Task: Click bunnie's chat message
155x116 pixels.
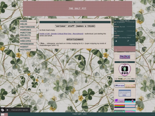Action: click(x=125, y=27)
